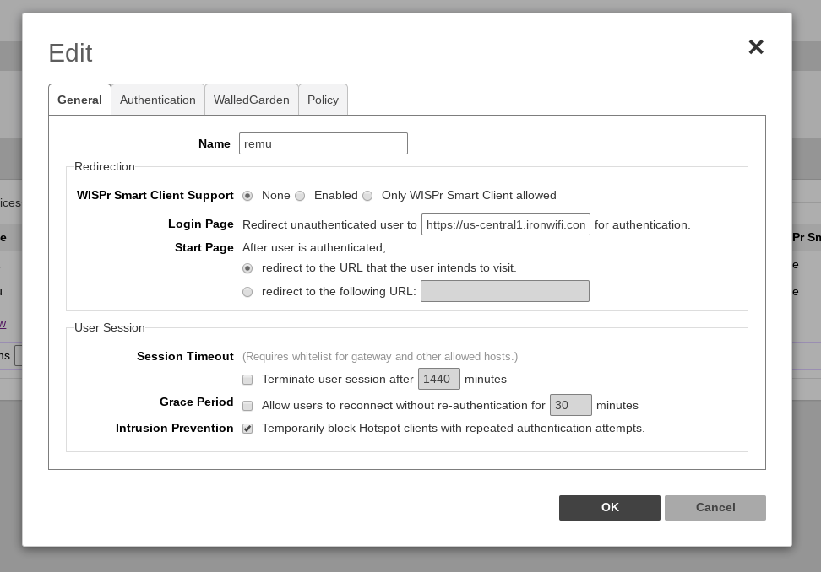Select the Start Page URL text box
The width and height of the screenshot is (821, 572).
coord(505,291)
